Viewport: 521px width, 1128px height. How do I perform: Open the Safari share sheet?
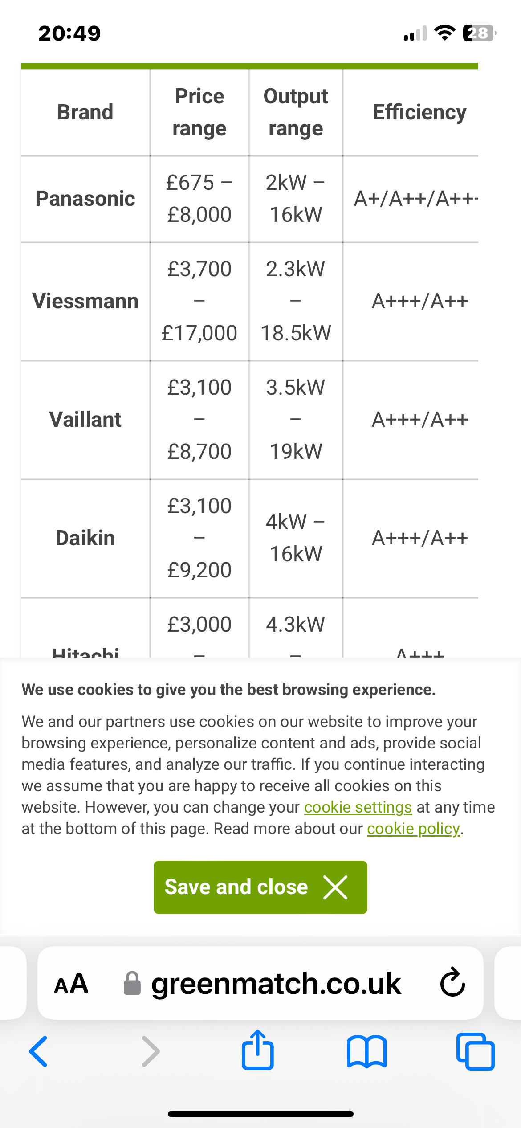click(258, 1050)
